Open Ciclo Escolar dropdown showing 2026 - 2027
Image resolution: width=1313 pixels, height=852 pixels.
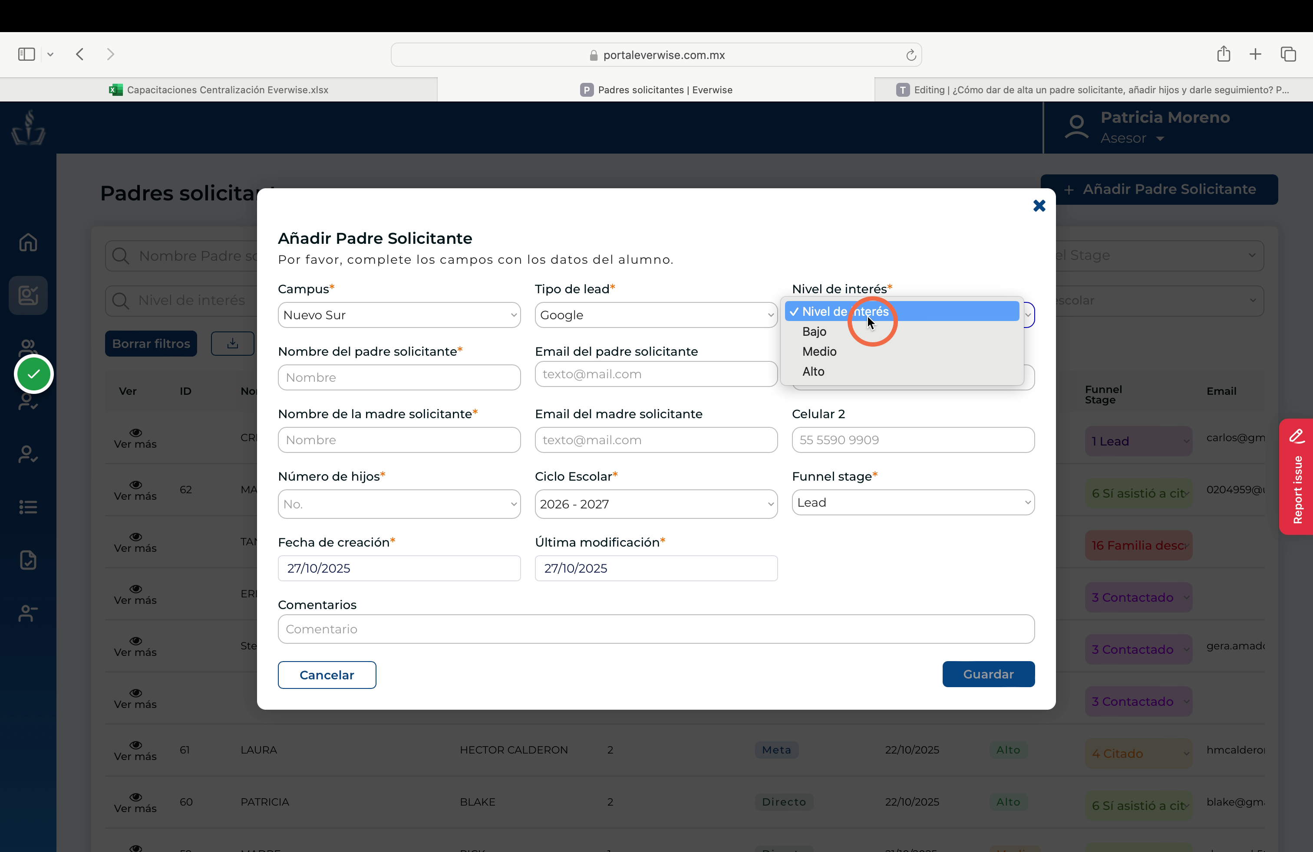(x=656, y=504)
